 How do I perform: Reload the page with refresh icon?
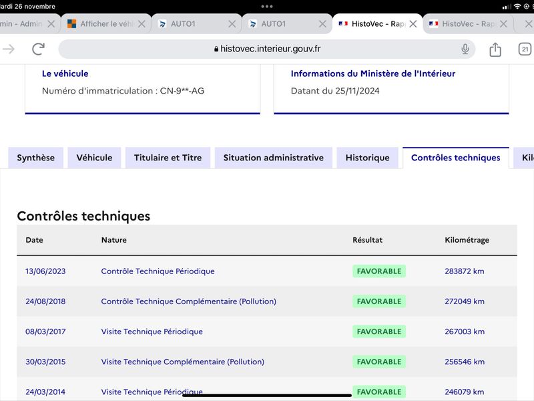click(x=39, y=49)
